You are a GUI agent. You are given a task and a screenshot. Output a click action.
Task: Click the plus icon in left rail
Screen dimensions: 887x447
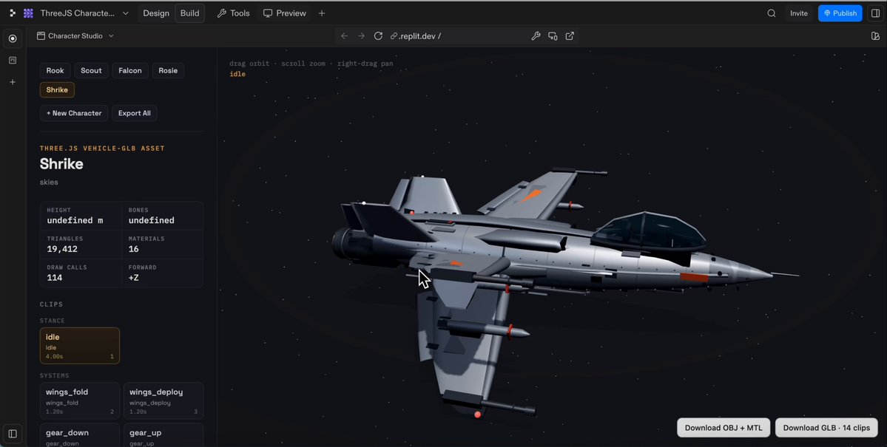pos(13,82)
